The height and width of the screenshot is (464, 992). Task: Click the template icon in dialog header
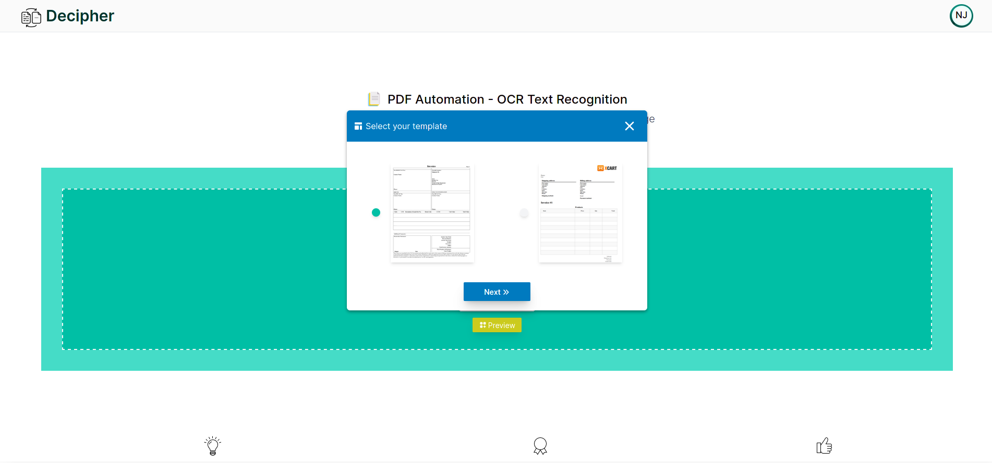358,126
